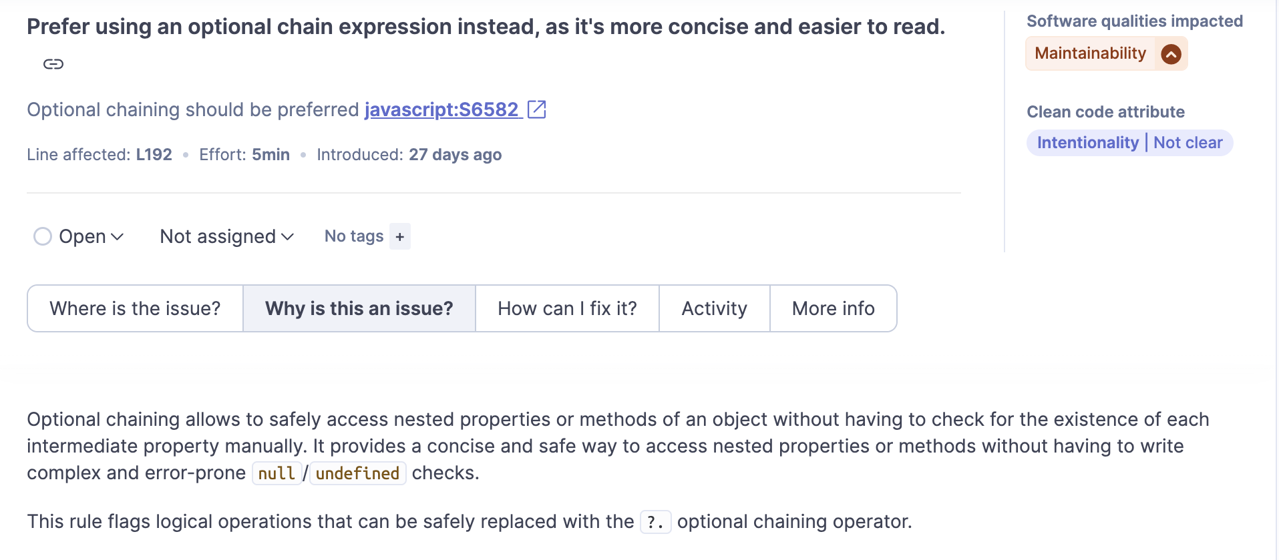Click the issue title heading text

pos(486,27)
